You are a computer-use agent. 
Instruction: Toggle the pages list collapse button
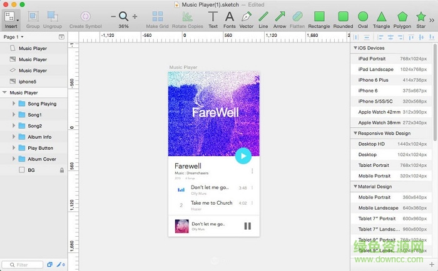(61, 37)
